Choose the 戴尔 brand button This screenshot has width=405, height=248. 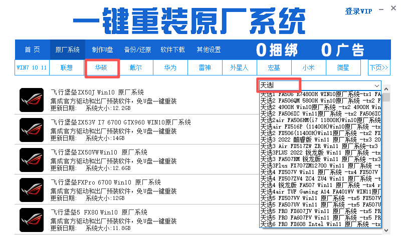point(136,67)
